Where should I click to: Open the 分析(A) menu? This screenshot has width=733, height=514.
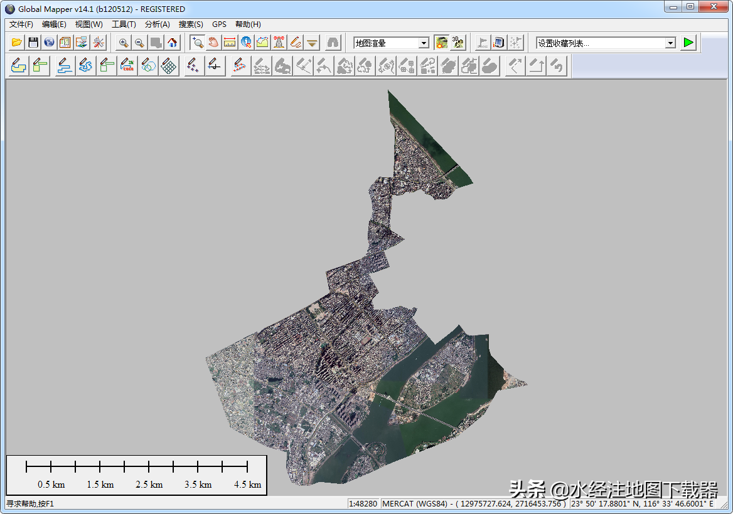tap(157, 24)
